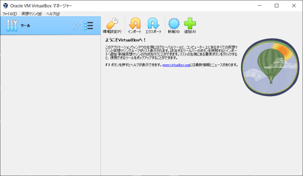Close the VirtualBox Manager window

294,6
